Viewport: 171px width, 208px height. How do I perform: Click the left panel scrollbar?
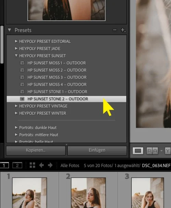2,45
